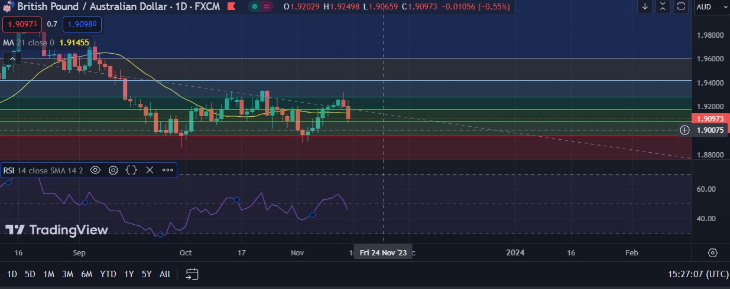Click the high price value H1.92498
The width and height of the screenshot is (730, 289).
coord(342,6)
